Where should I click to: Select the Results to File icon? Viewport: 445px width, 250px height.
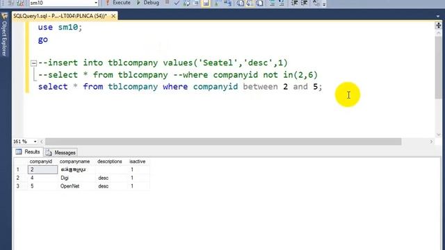coord(259,3)
